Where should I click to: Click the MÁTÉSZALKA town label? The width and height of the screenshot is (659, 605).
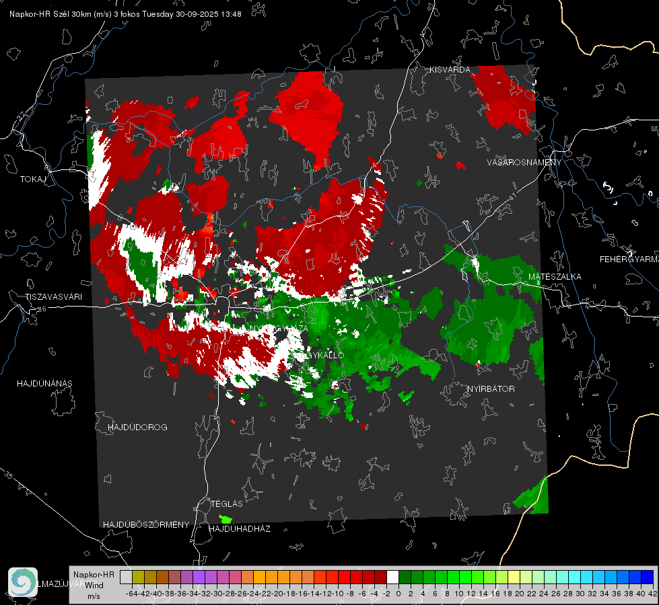[x=555, y=276]
